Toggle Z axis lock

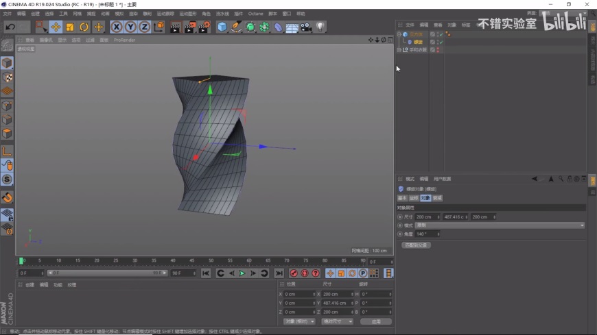(x=144, y=27)
